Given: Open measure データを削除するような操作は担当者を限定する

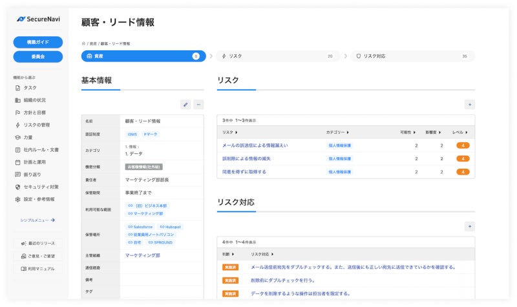Looking at the screenshot, I should 300,293.
